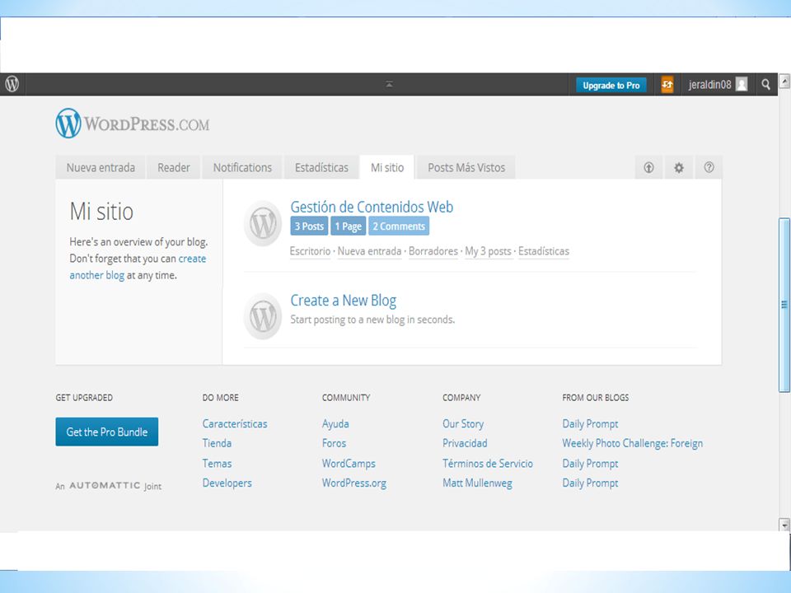Open the Temas footer link
This screenshot has height=593, width=791.
pos(217,464)
